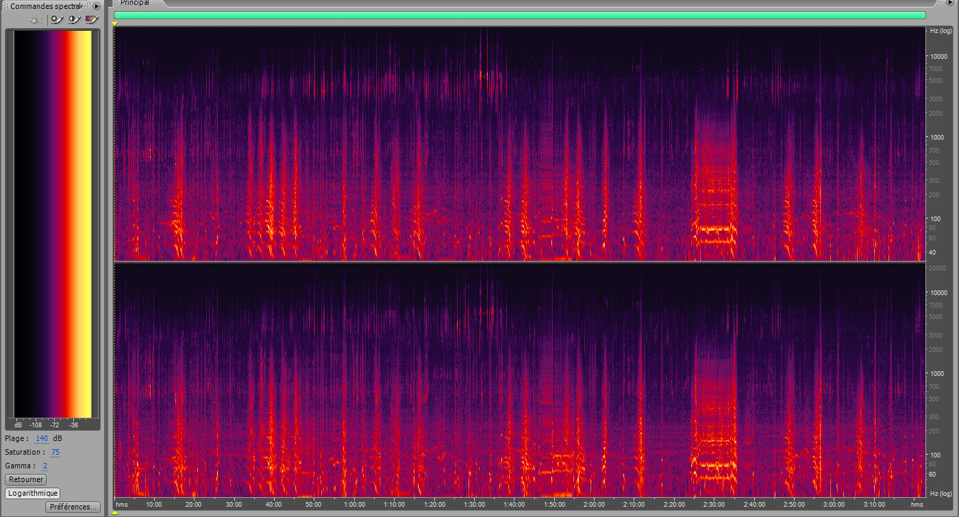Image resolution: width=959 pixels, height=517 pixels.
Task: Toggle Logarithmique display mode
Action: (x=31, y=493)
